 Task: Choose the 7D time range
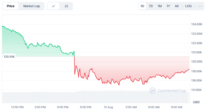151,6
